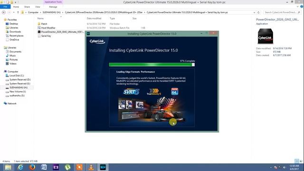Click the CyberLink preview thumbnail in details pane
This screenshot has height=171, width=304.
265,36
